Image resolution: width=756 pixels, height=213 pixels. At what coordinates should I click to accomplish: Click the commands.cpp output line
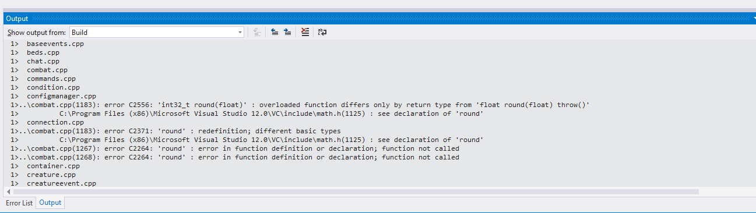tap(43, 79)
